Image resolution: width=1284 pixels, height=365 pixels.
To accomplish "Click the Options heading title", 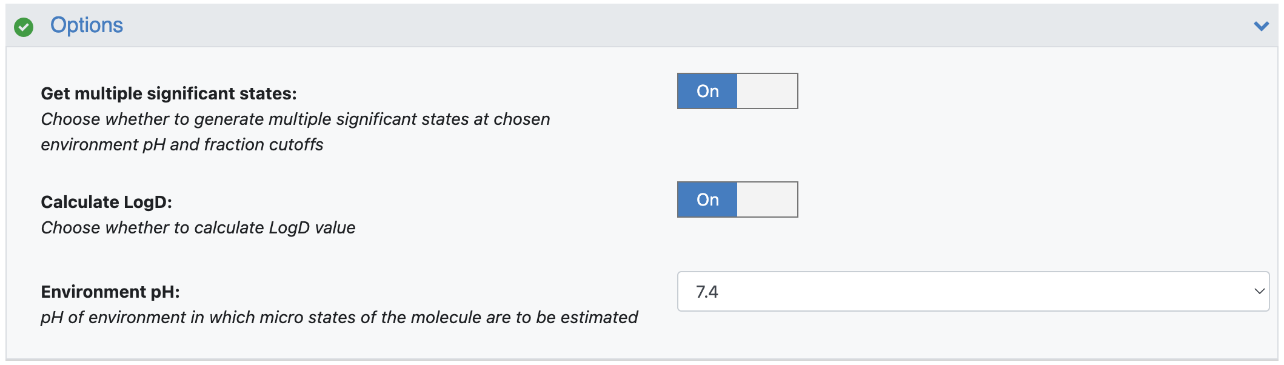I will point(87,25).
